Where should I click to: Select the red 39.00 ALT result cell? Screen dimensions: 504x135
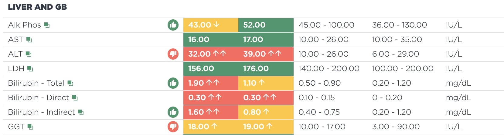266,54
